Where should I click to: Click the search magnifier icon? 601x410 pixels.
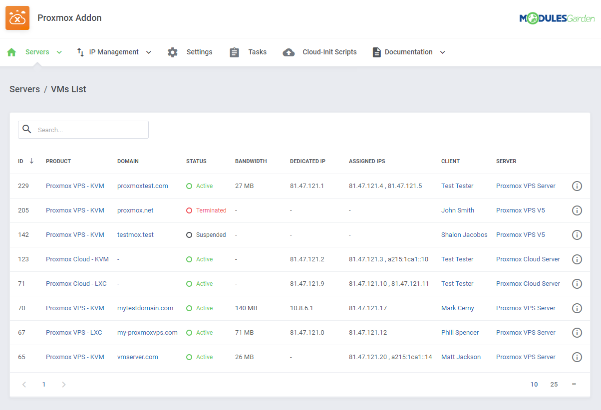27,129
